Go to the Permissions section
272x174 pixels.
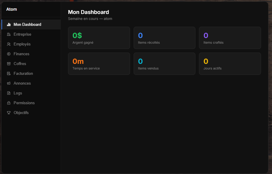click(x=24, y=103)
